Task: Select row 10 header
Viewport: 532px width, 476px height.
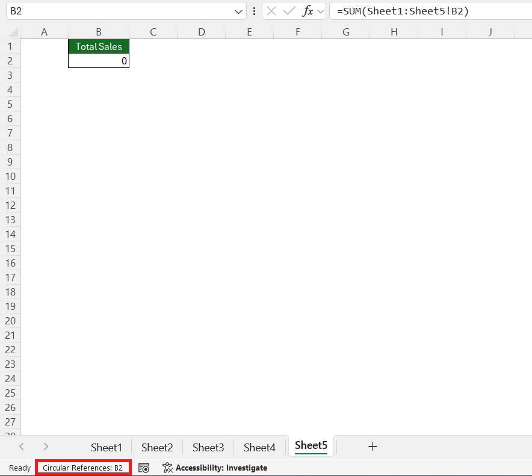Action: pos(10,176)
